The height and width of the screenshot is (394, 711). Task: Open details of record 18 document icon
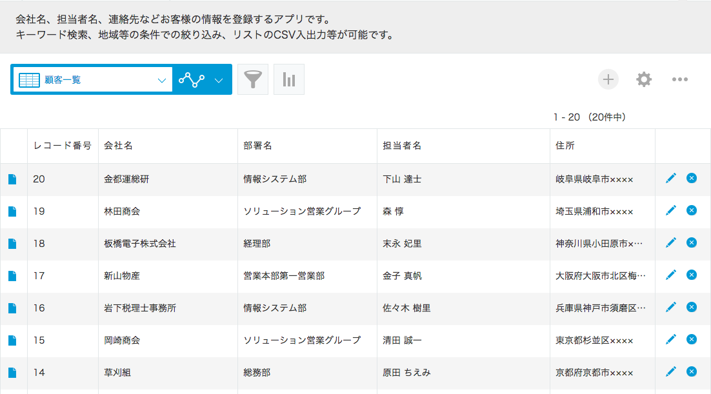[x=12, y=244]
